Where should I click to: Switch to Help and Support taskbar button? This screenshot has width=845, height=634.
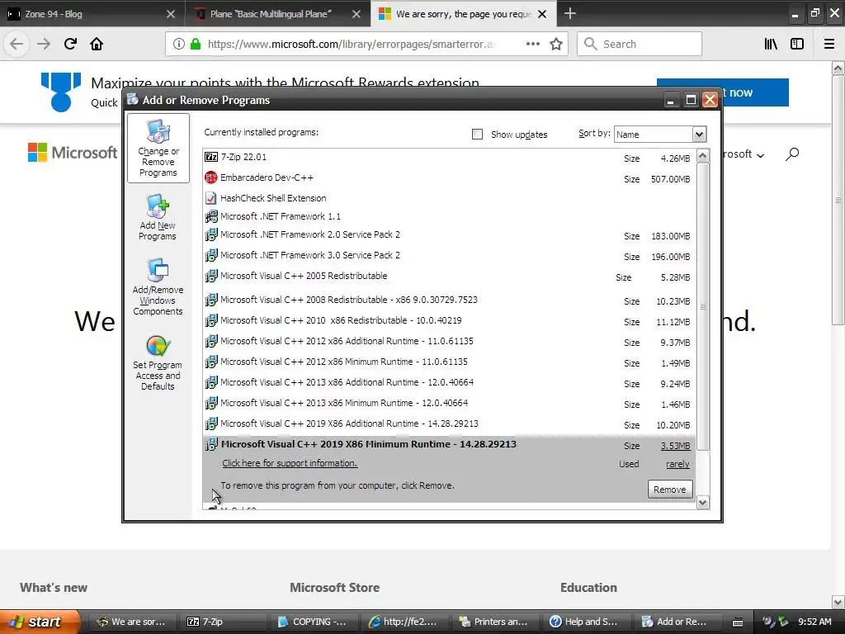(x=587, y=622)
